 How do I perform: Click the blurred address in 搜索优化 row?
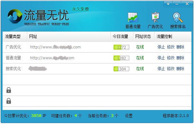tap(38, 69)
